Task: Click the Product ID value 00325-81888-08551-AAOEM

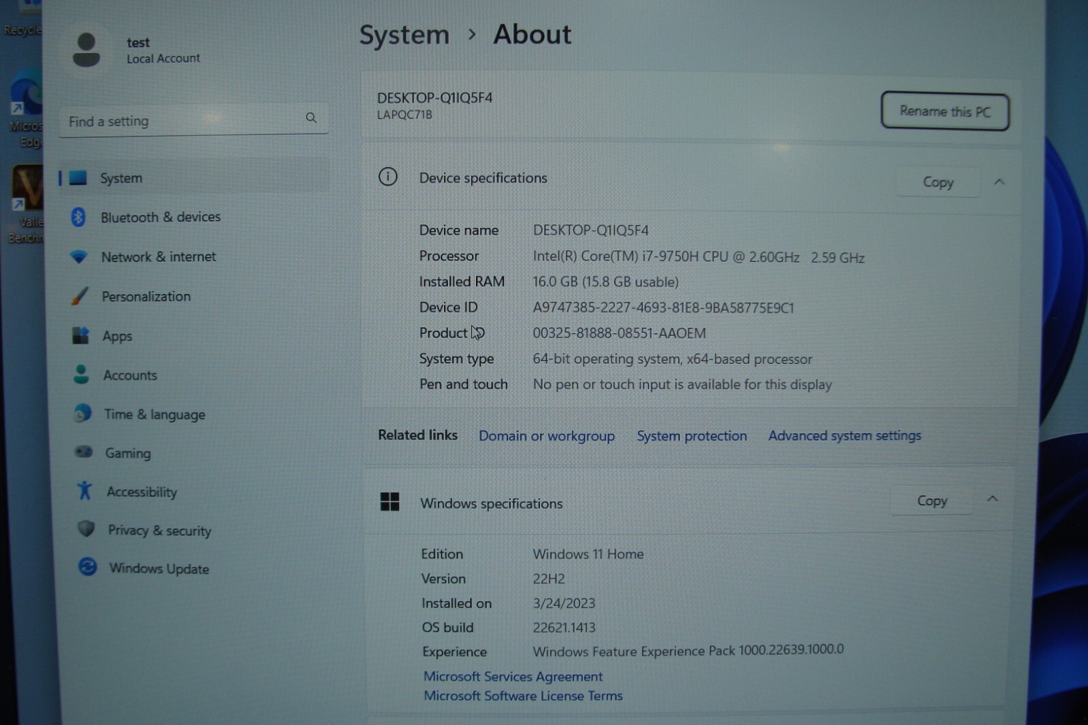Action: pos(619,333)
